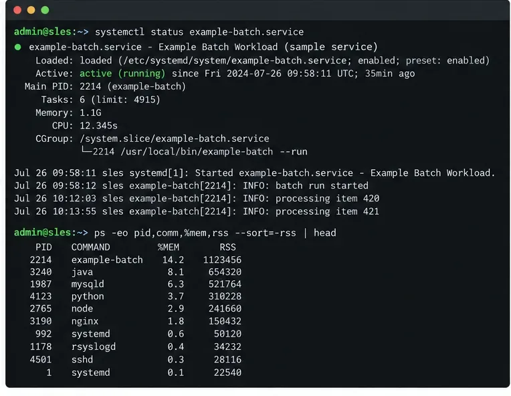Screen dimensions: 511x396
Task: Click PID 1178 in the ps table
Action: click(x=41, y=346)
